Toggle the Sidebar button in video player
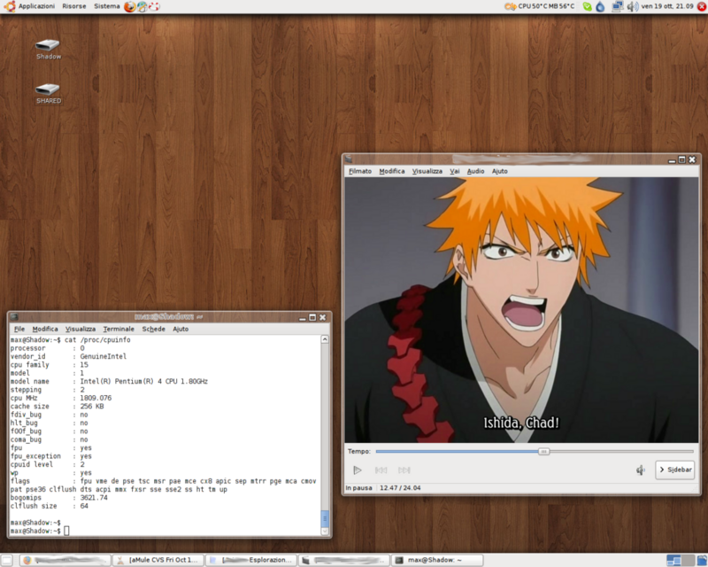 (675, 470)
